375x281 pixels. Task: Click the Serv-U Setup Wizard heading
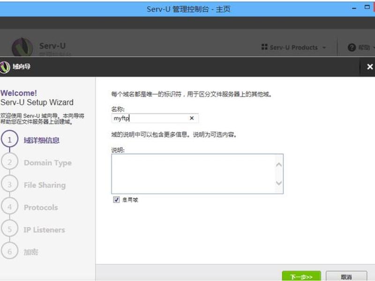click(x=37, y=102)
